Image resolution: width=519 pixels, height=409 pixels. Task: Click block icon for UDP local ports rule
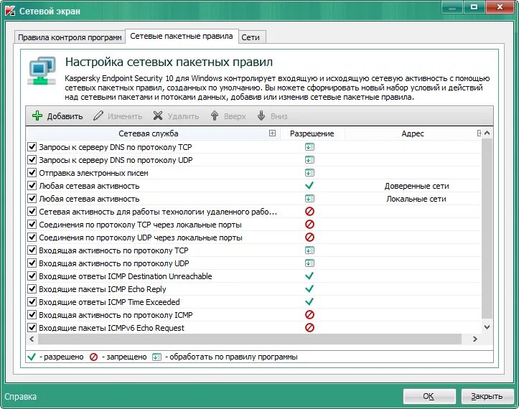point(309,238)
